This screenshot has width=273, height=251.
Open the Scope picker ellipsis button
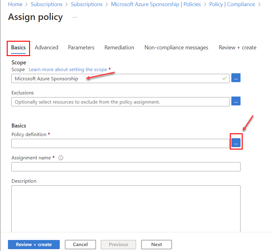236,78
